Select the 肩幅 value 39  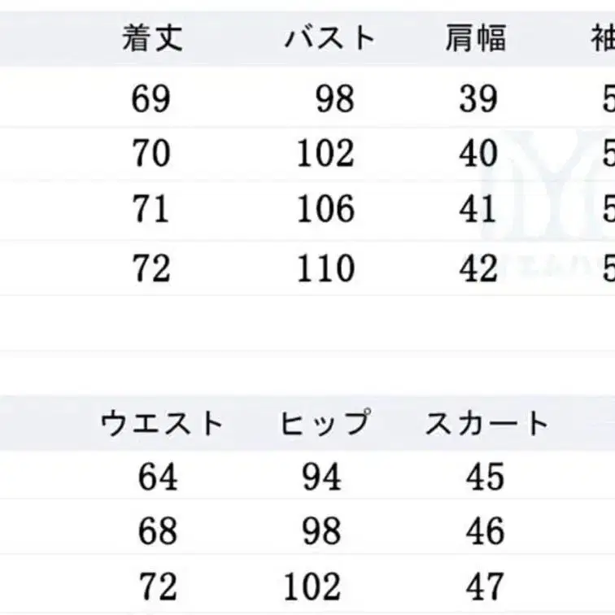(478, 99)
